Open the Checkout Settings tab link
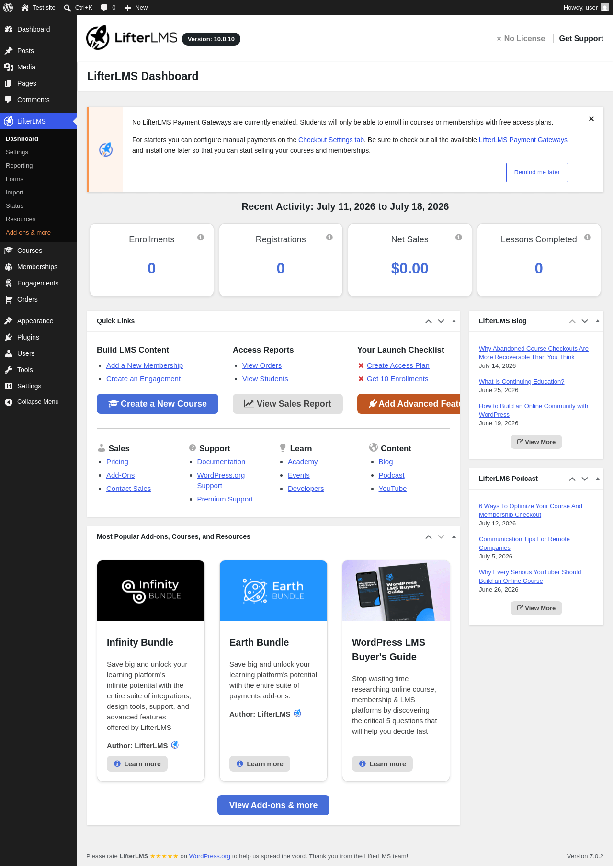Screen dimensions: 613x866 [x=331, y=140]
